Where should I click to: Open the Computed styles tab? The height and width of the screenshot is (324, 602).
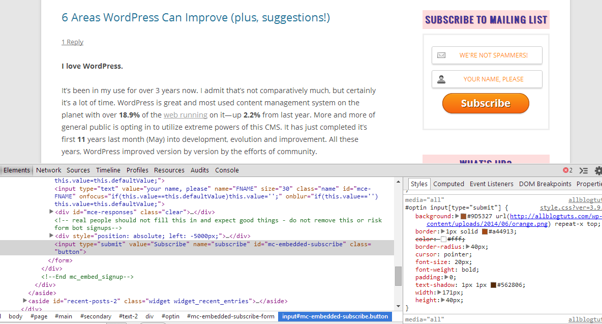coord(448,184)
